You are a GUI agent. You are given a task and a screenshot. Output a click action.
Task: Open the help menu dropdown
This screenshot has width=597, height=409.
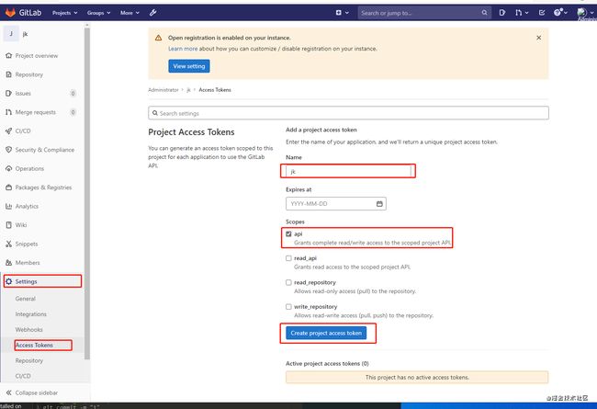point(560,13)
